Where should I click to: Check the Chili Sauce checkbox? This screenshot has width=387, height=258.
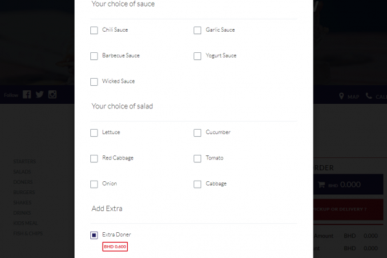[94, 30]
